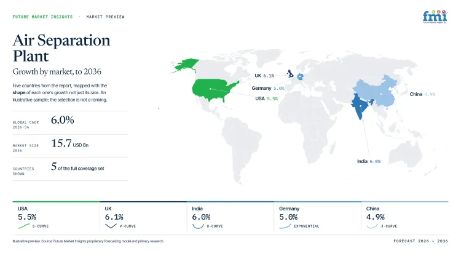The image size is (461, 259).
Task: Open the UK 6.1% card at bottom
Action: pyautogui.click(x=143, y=217)
